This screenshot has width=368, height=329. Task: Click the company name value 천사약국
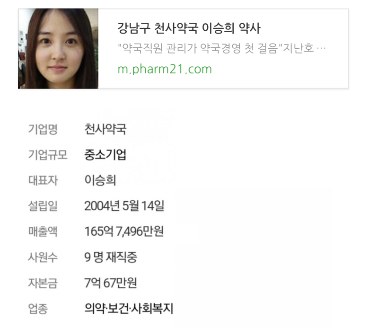coord(105,129)
